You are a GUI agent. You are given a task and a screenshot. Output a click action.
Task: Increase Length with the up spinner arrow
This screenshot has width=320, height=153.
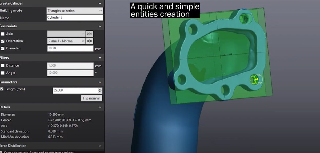(x=100, y=89)
